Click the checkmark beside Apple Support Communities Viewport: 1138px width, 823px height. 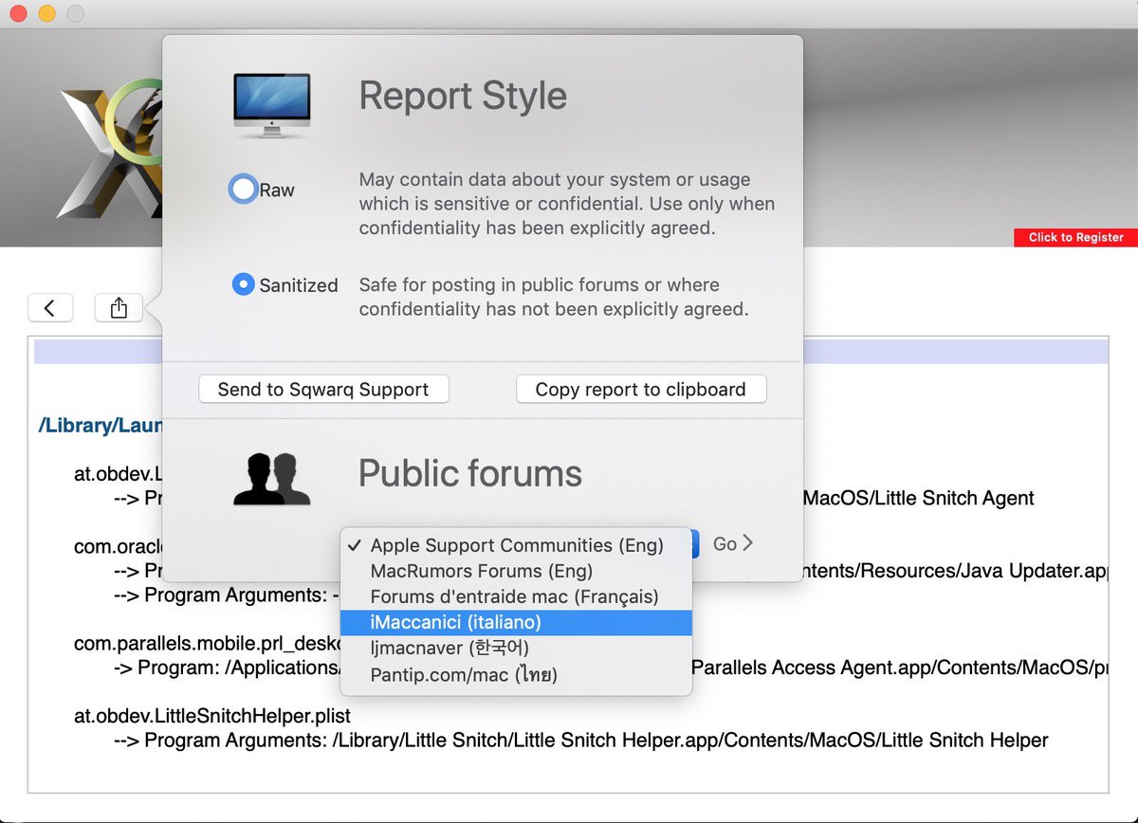click(355, 545)
